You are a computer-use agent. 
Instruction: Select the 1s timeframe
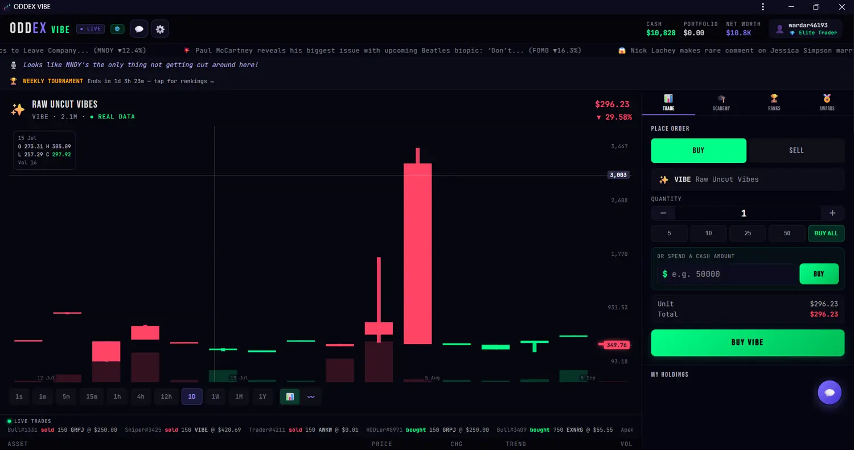tap(19, 396)
